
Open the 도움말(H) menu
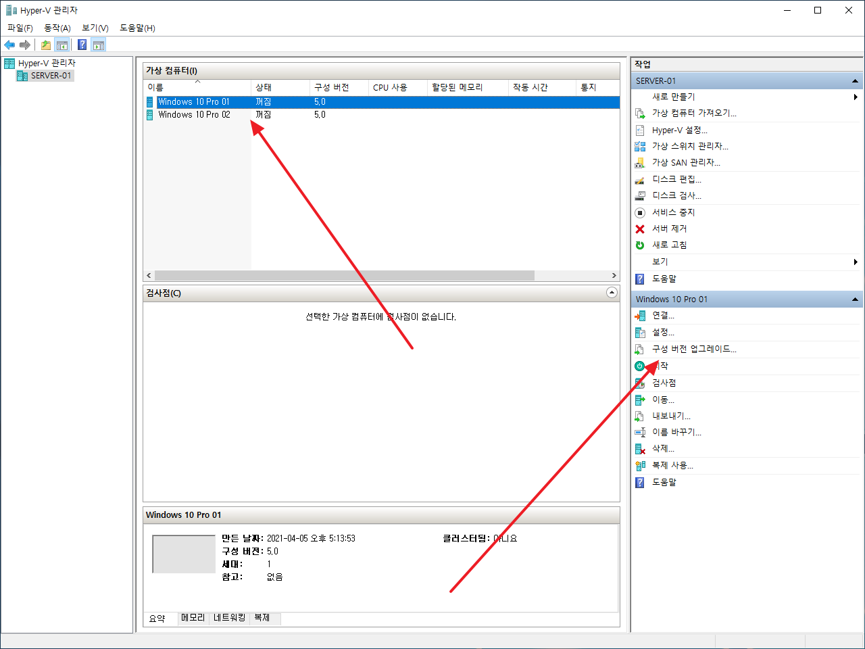click(x=137, y=28)
